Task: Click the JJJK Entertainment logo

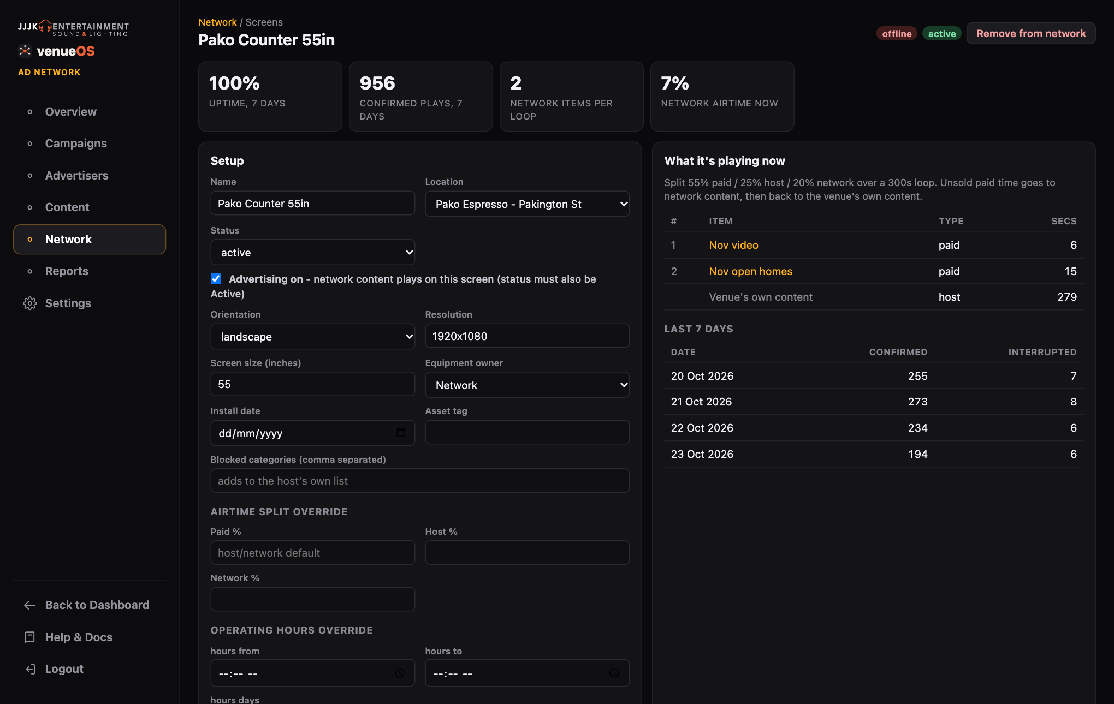Action: tap(73, 28)
